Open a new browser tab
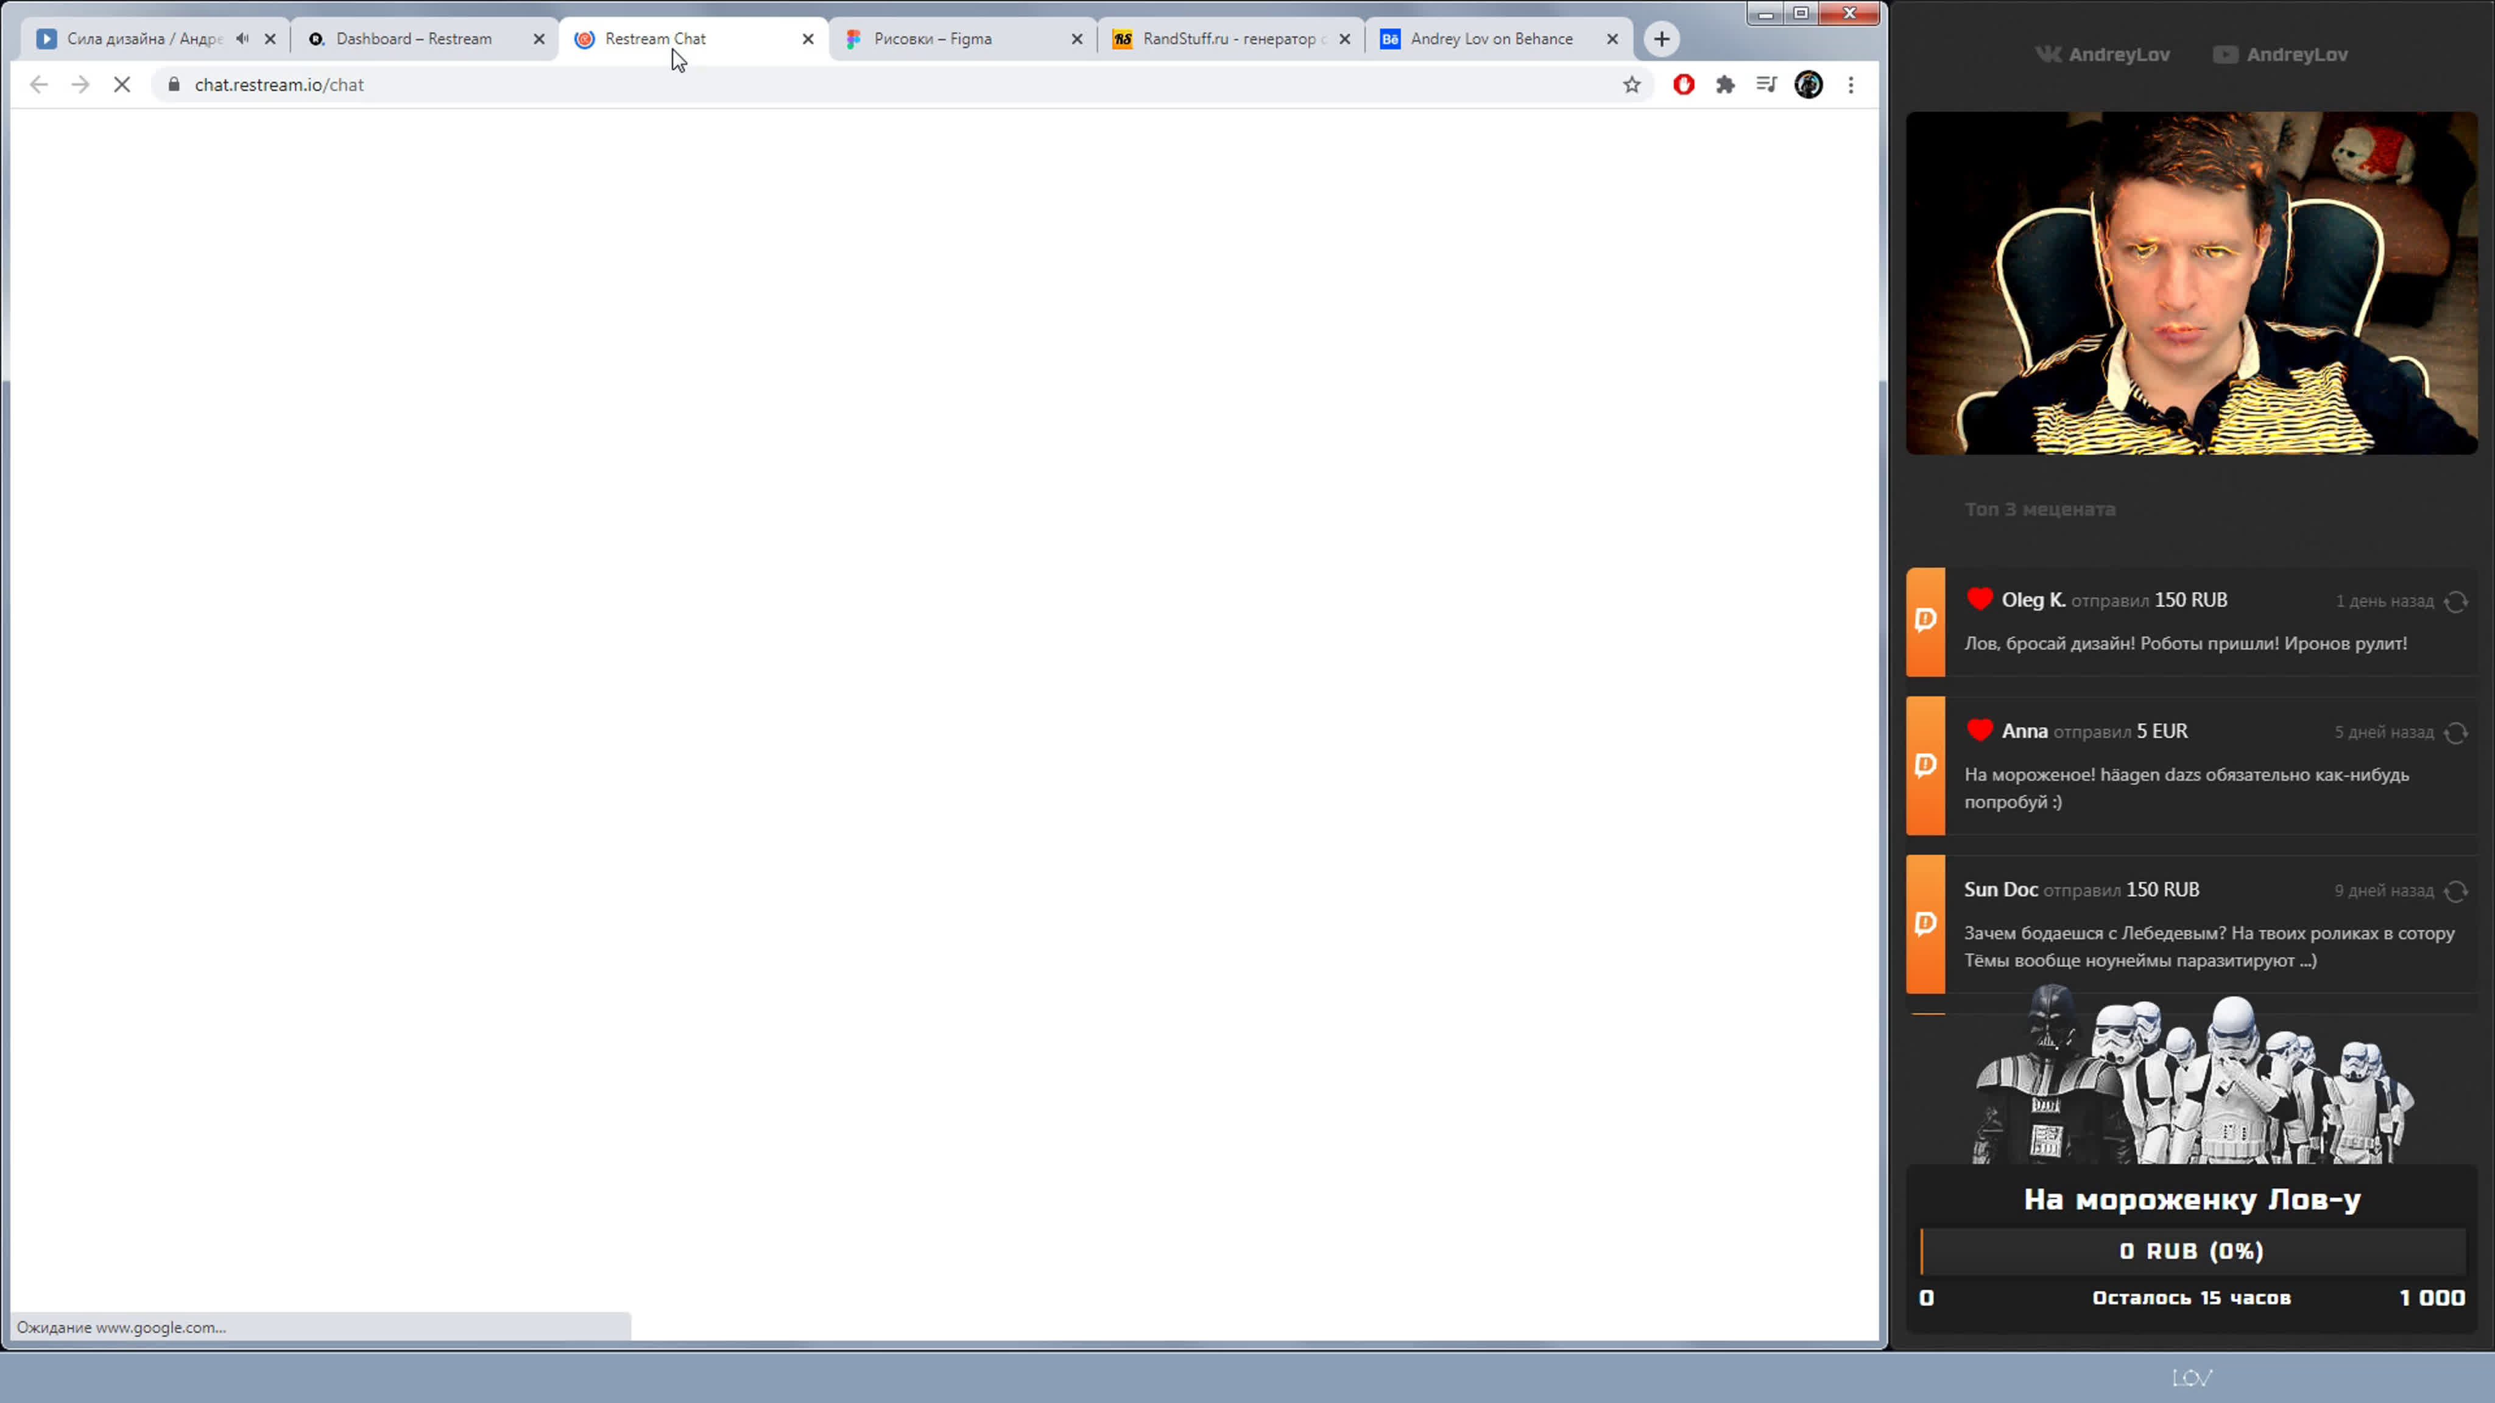The width and height of the screenshot is (2495, 1403). 1662,39
